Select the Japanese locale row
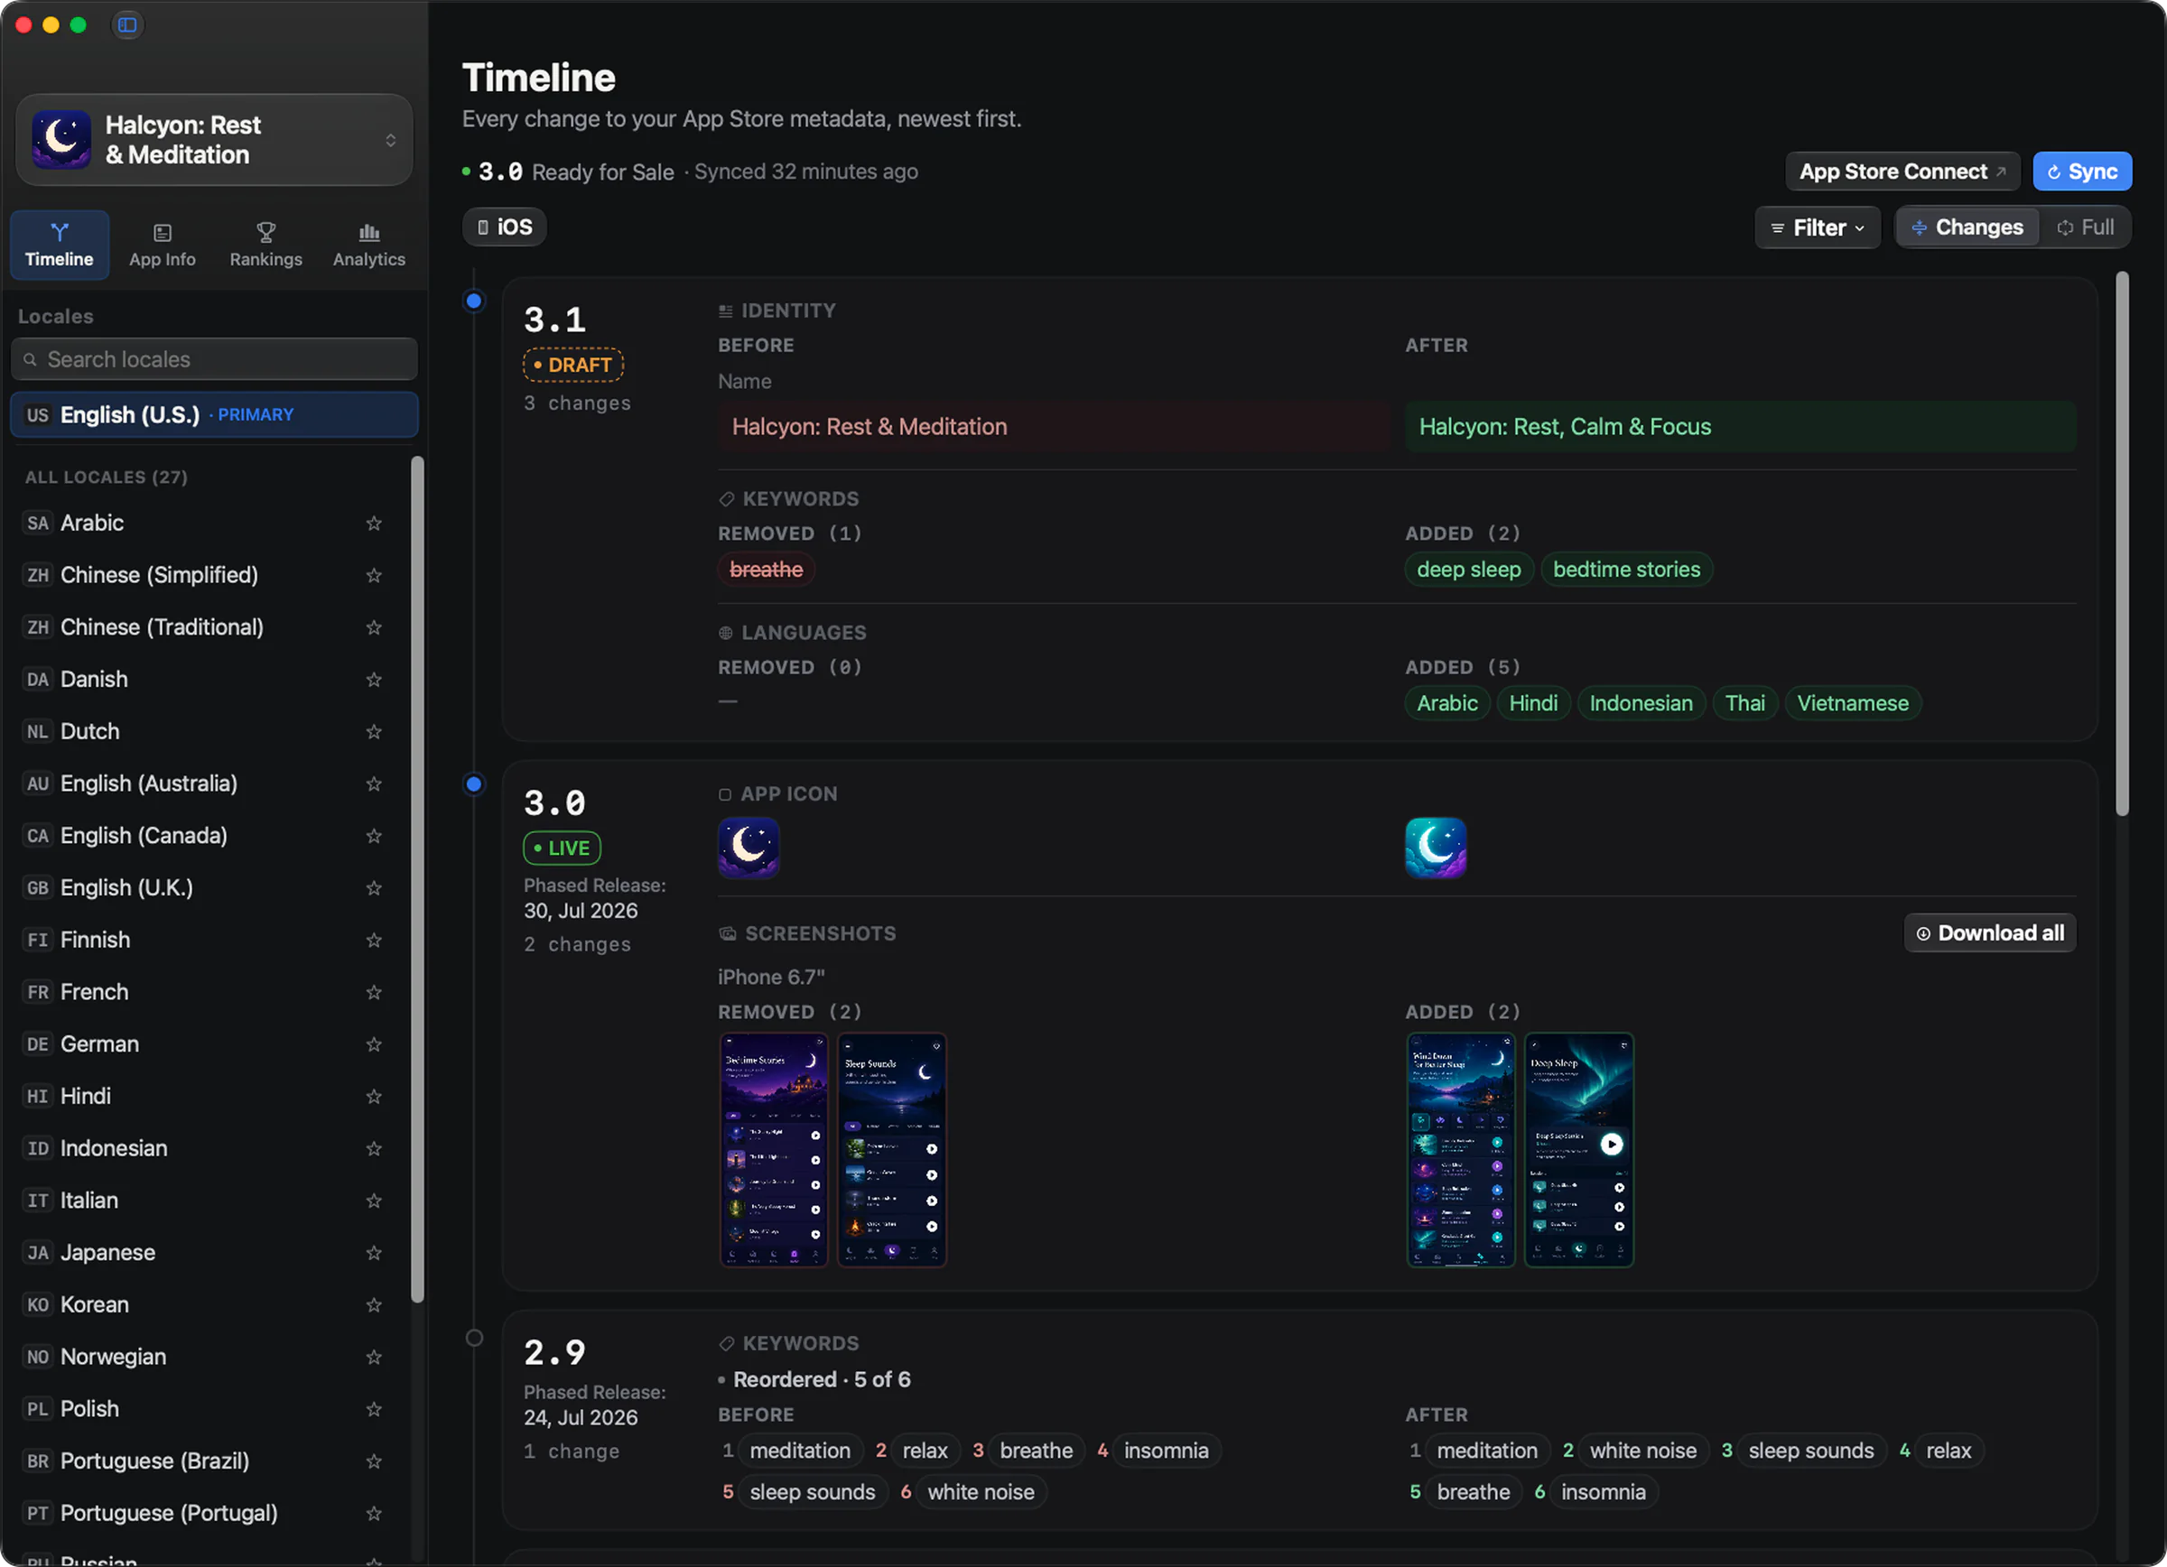 point(208,1253)
